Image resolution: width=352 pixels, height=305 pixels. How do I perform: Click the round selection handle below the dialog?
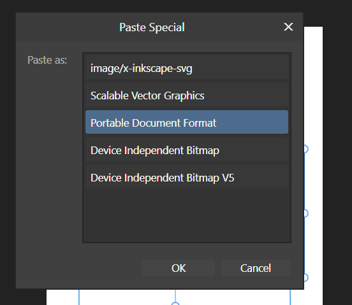(175, 304)
